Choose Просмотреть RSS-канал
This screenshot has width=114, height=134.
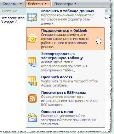click(x=66, y=98)
